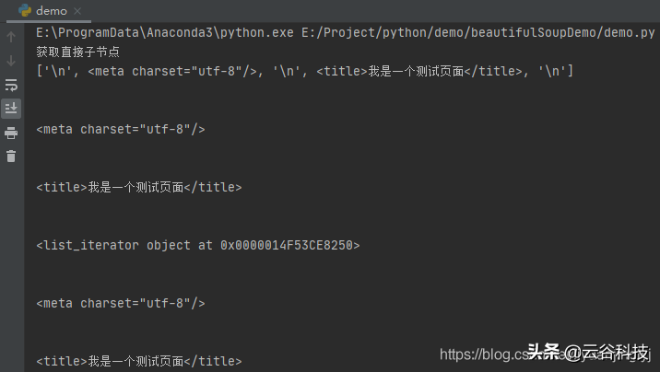Toggle soft-wrap for console output
Viewport: 660px width, 372px height.
tap(11, 85)
